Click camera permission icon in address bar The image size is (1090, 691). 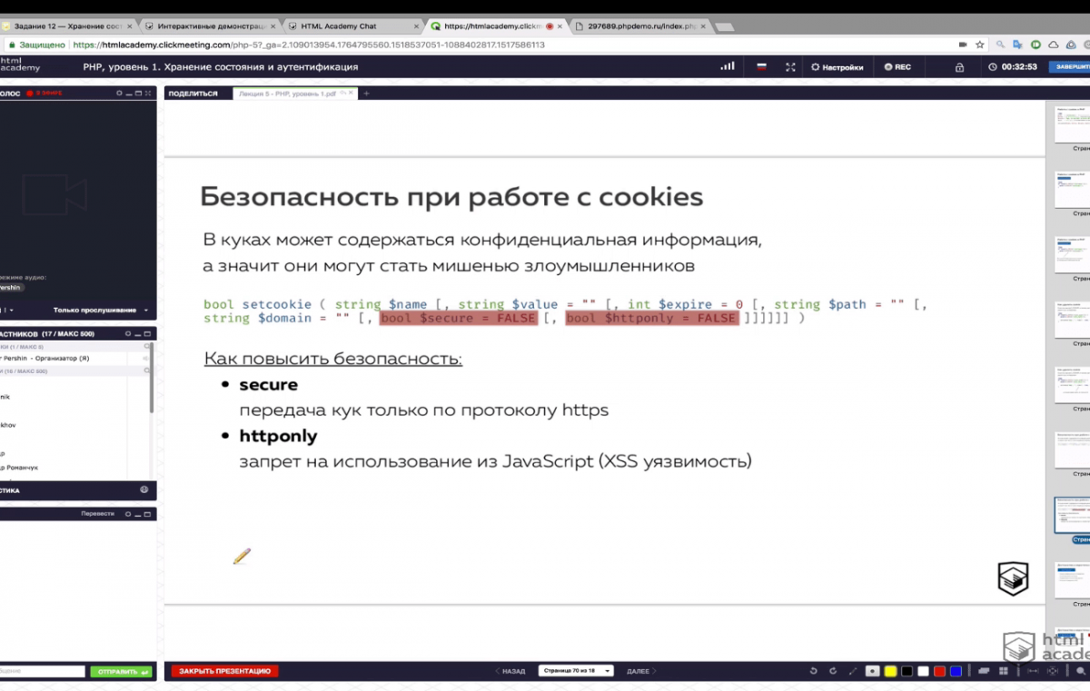click(x=963, y=44)
